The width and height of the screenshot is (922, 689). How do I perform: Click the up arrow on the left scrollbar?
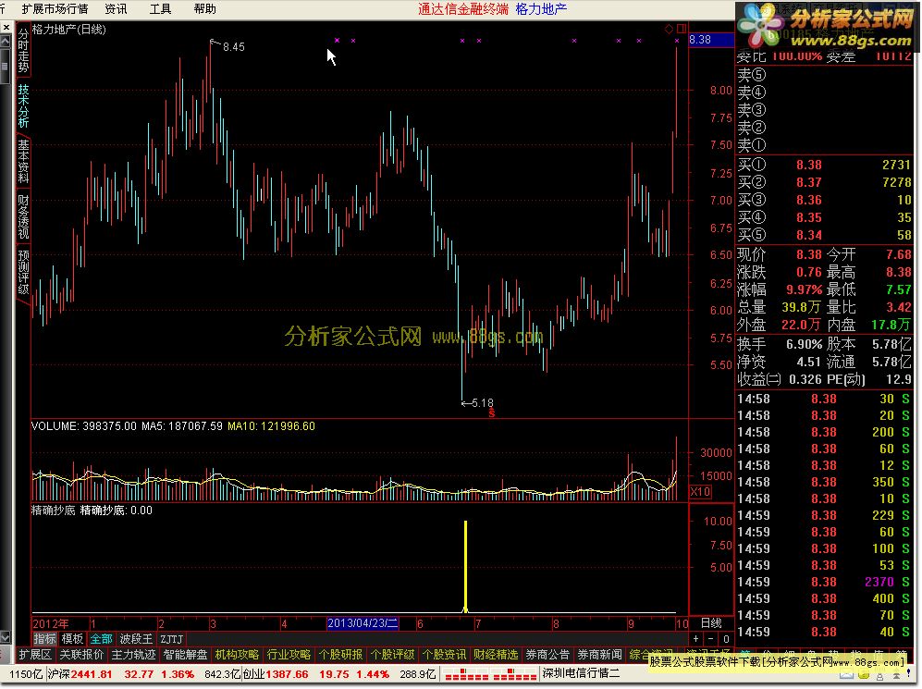click(6, 41)
